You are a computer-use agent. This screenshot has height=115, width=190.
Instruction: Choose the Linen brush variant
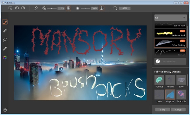pyautogui.click(x=159, y=96)
